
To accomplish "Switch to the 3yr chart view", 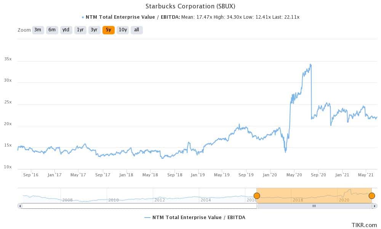I will tap(94, 30).
